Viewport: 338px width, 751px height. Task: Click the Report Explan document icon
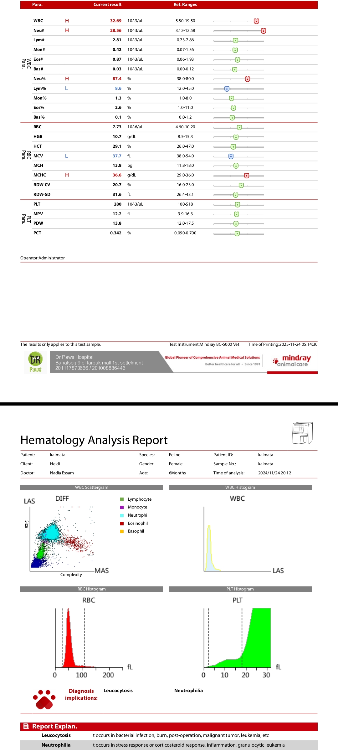[x=27, y=726]
